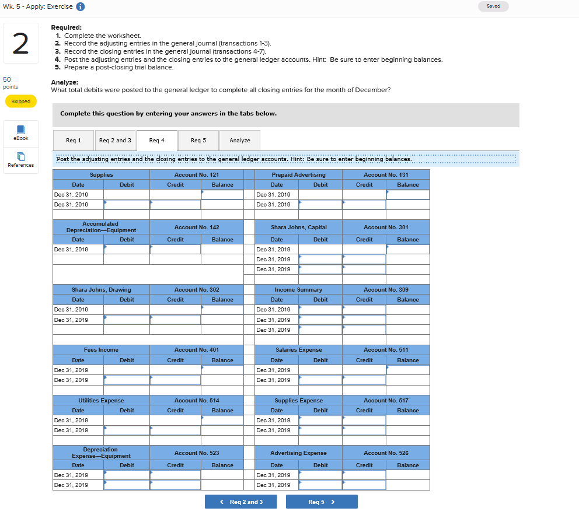The width and height of the screenshot is (579, 515).
Task: Select Advertising Expense first-row Debit field
Action: point(320,475)
